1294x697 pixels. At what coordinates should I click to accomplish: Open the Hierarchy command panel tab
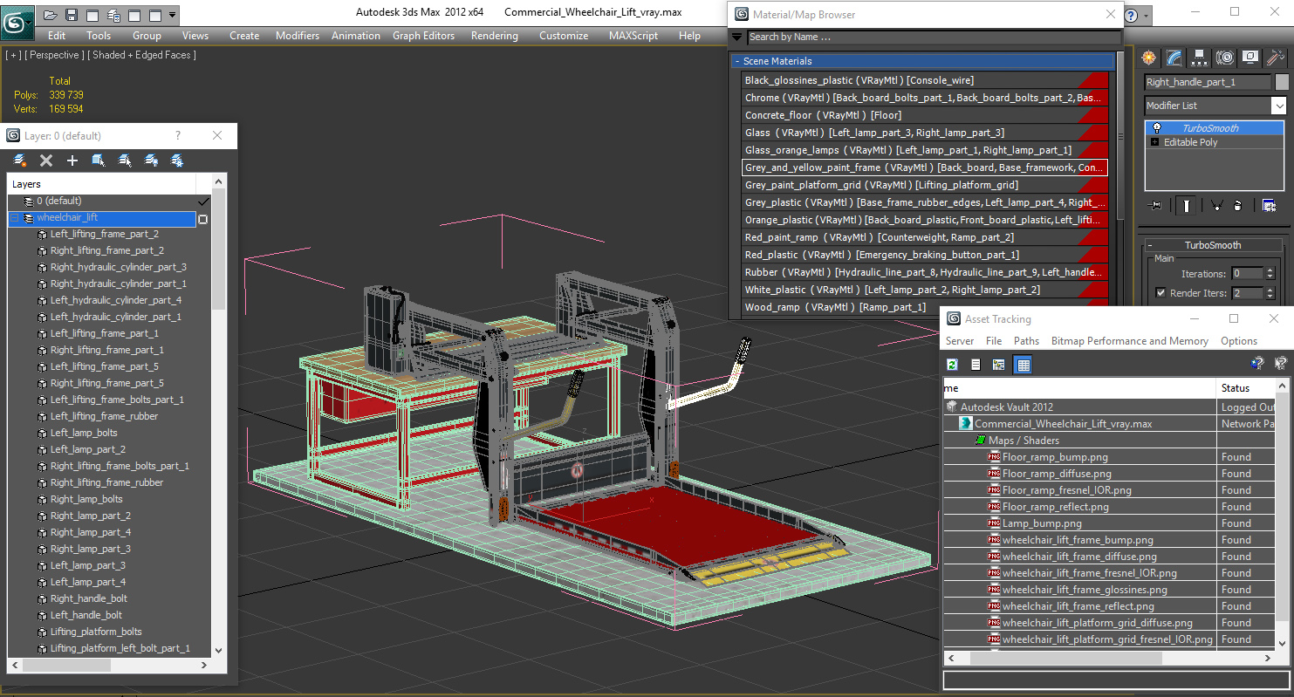tap(1200, 58)
